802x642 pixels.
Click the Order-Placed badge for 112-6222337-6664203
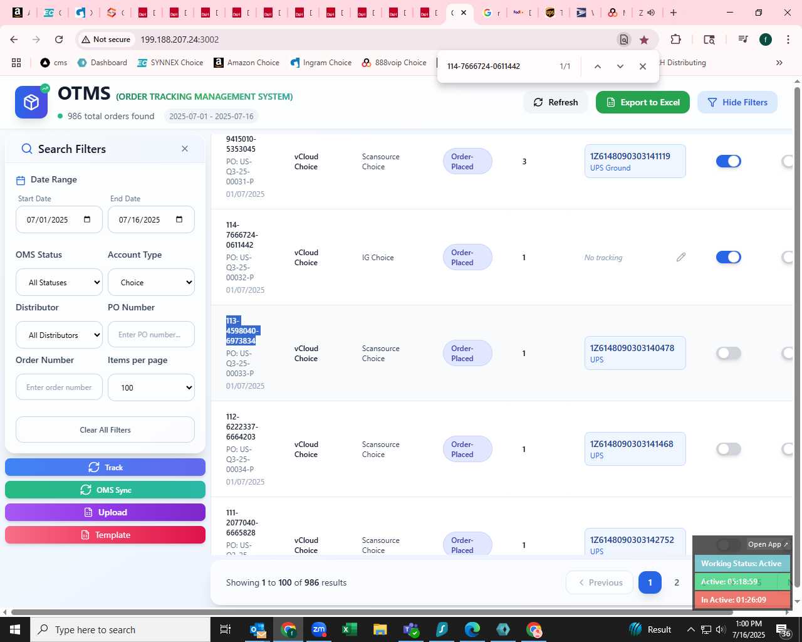467,449
